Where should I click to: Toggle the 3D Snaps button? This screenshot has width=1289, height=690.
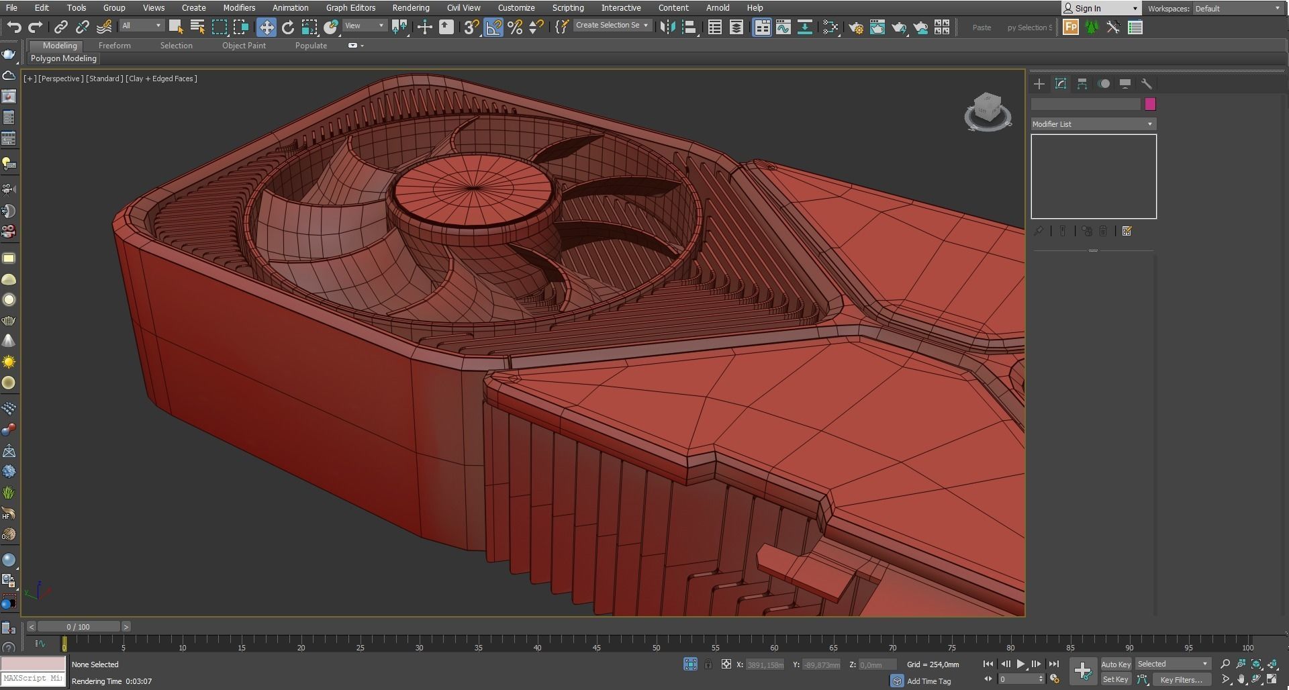tap(472, 27)
